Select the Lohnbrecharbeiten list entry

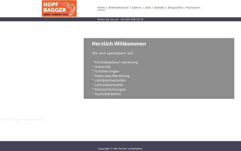click(x=110, y=80)
